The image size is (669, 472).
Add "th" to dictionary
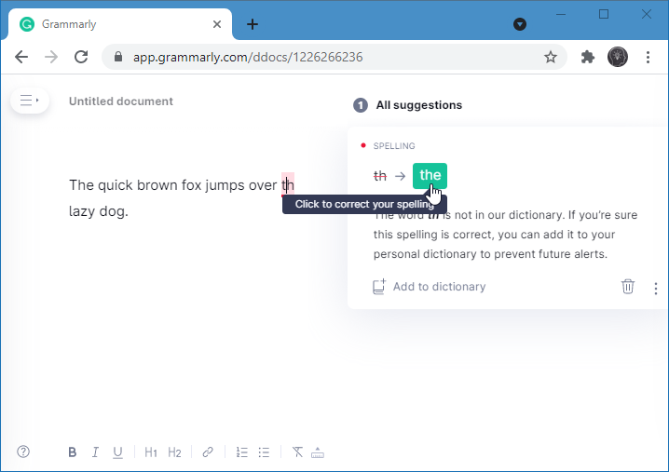[430, 287]
